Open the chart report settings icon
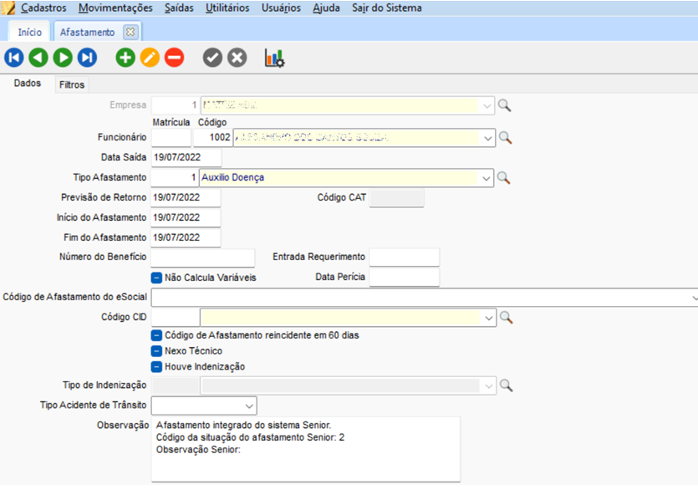The width and height of the screenshot is (698, 495). click(x=274, y=58)
